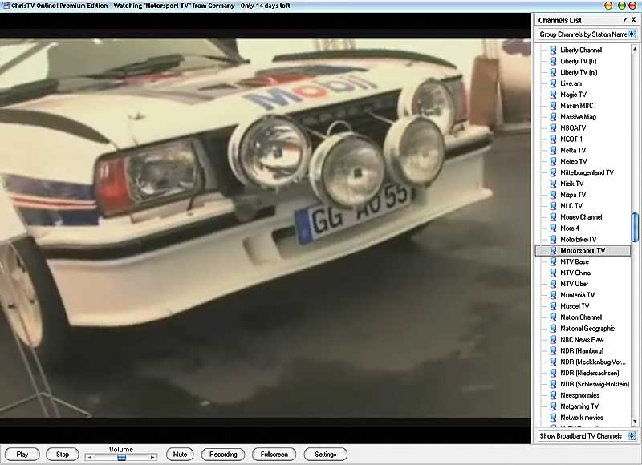Click the channel icon next to MCOT 1

tap(553, 139)
